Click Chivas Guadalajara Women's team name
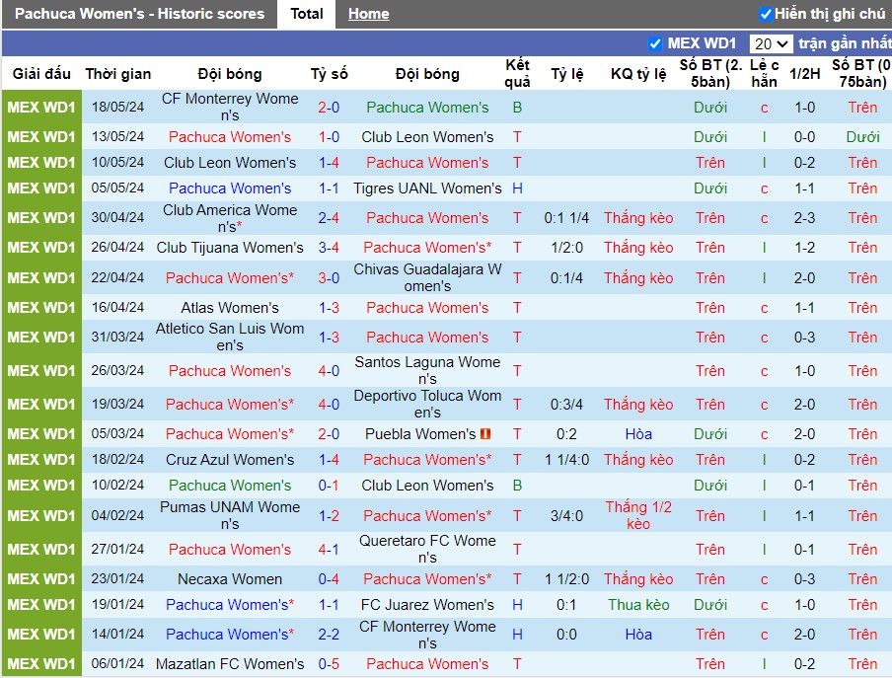The width and height of the screenshot is (892, 678). 427,277
